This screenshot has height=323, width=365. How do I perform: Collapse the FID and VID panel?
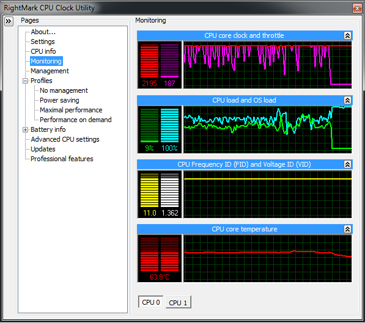click(347, 164)
